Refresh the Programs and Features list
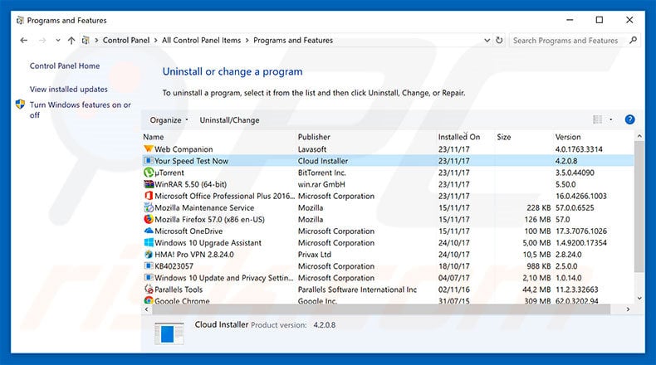The height and width of the screenshot is (365, 656). point(499,40)
